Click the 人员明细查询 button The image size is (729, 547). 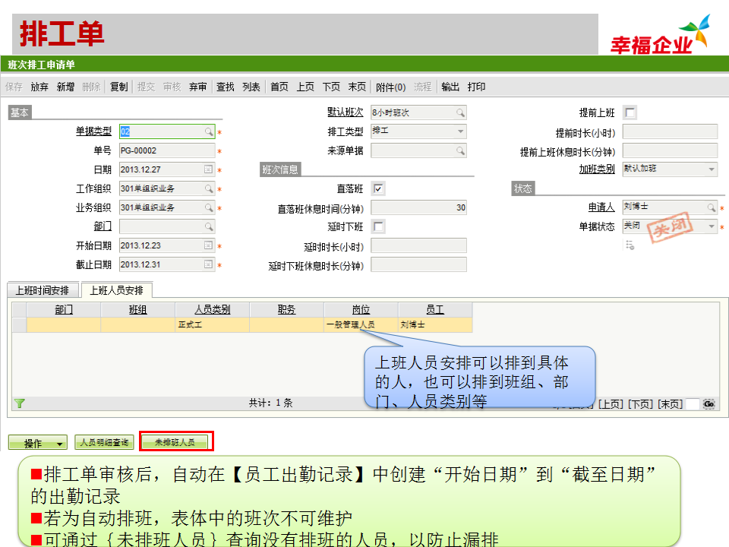(104, 442)
